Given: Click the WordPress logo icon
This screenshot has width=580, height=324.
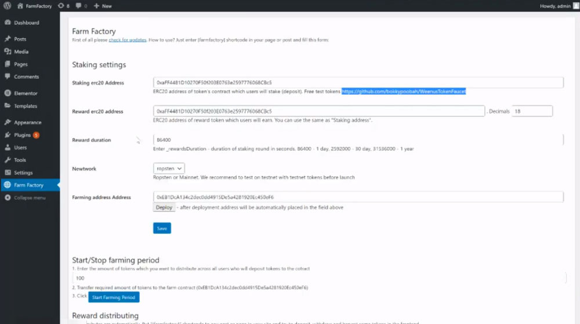Looking at the screenshot, I should 8,6.
